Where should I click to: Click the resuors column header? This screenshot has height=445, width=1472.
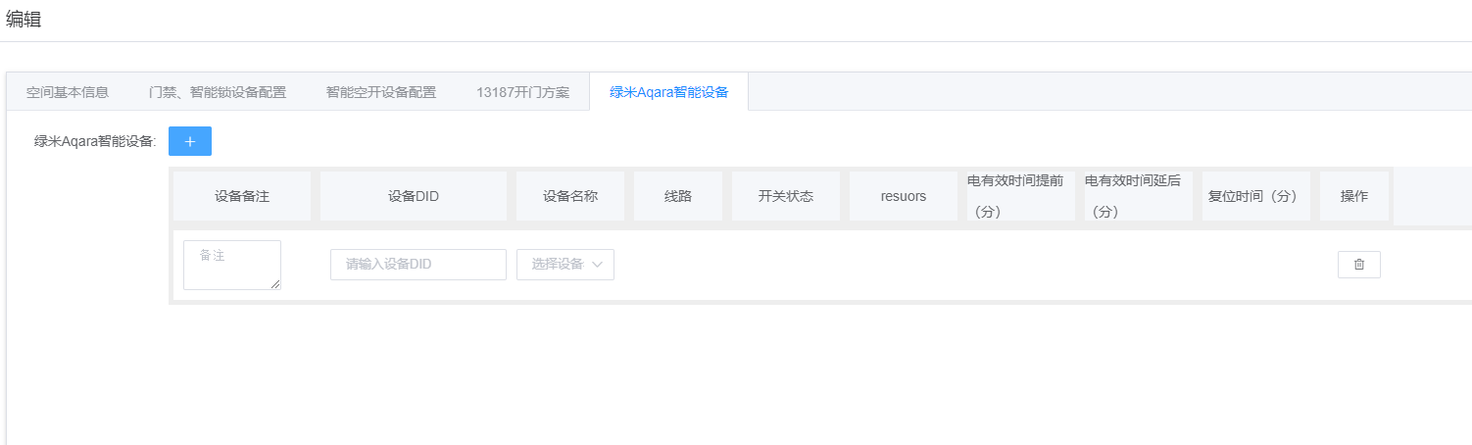click(904, 196)
